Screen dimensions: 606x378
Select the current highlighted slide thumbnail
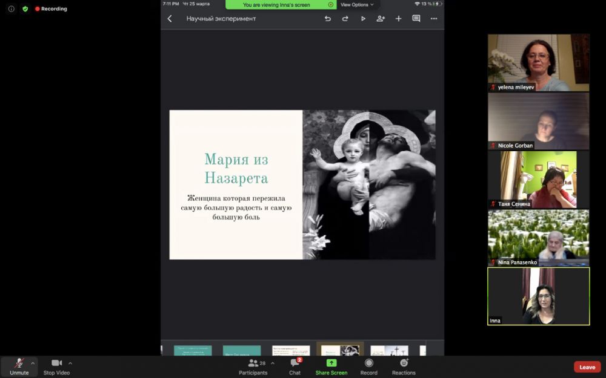[340, 349]
